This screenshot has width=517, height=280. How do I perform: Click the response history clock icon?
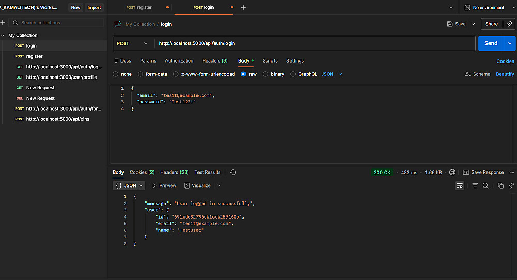pyautogui.click(x=233, y=172)
